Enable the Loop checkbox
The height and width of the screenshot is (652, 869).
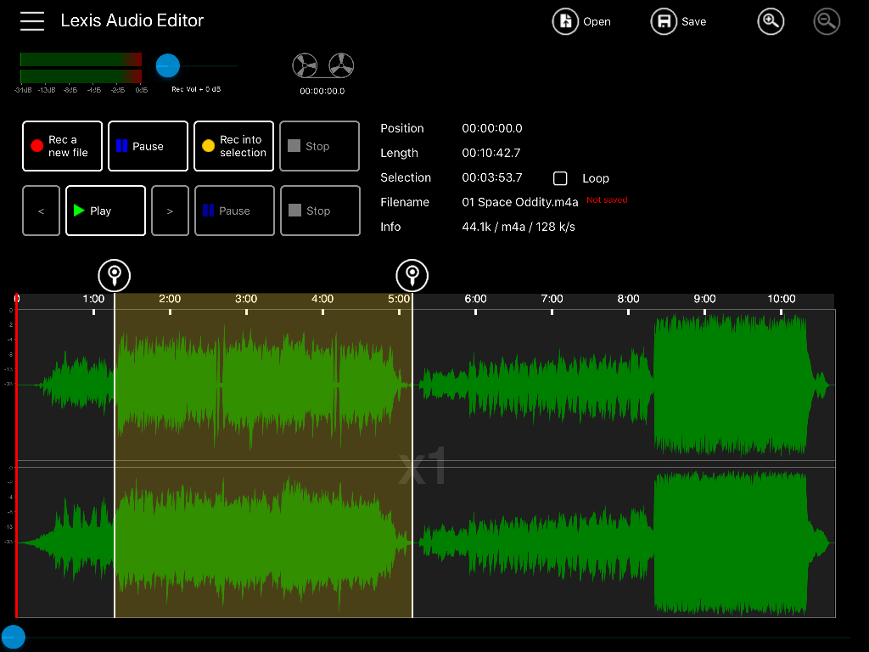(560, 178)
